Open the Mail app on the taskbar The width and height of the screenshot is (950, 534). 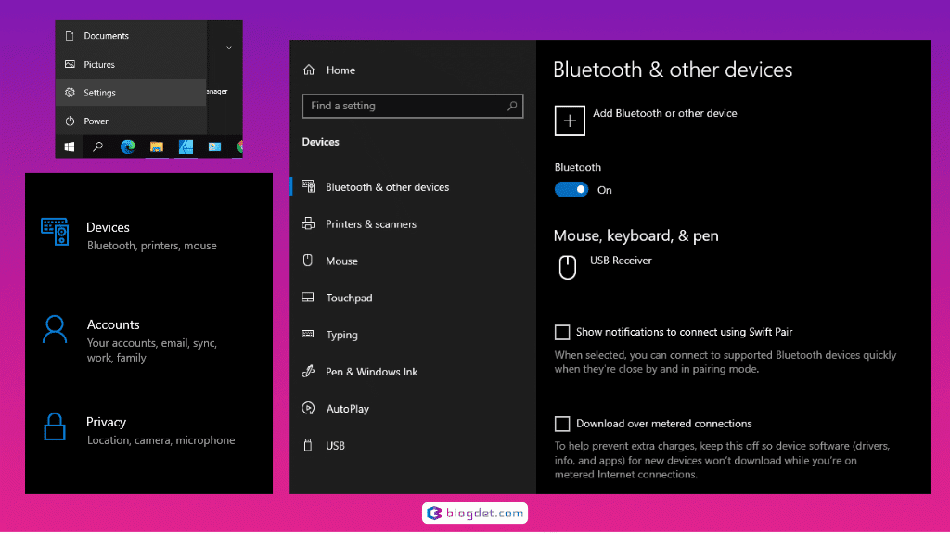(214, 146)
